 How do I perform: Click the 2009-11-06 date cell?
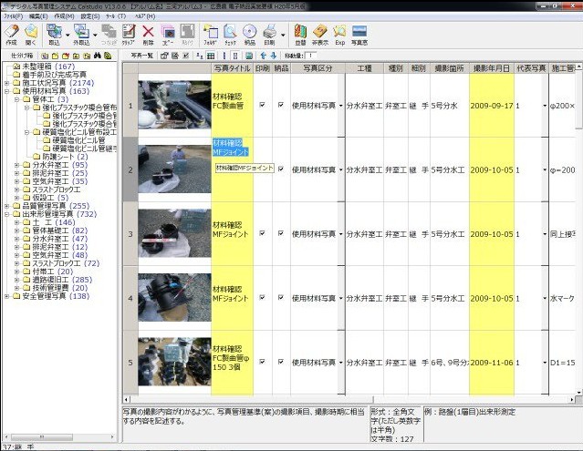tap(491, 363)
